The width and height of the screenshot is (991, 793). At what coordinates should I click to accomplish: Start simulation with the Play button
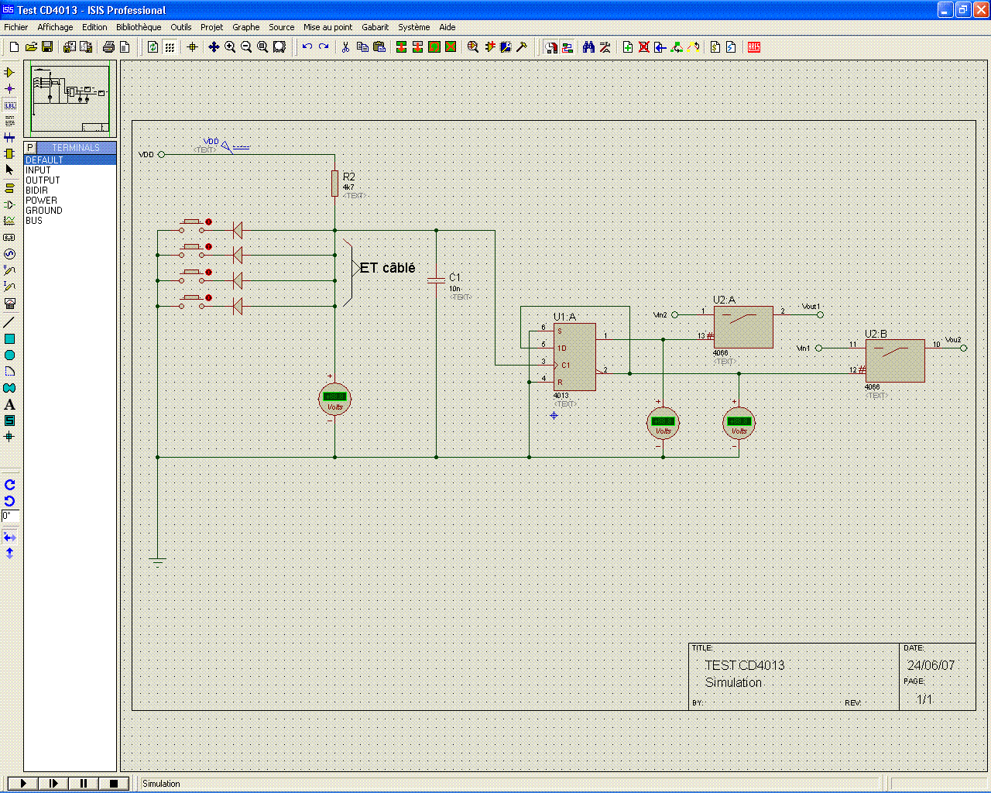pos(23,784)
